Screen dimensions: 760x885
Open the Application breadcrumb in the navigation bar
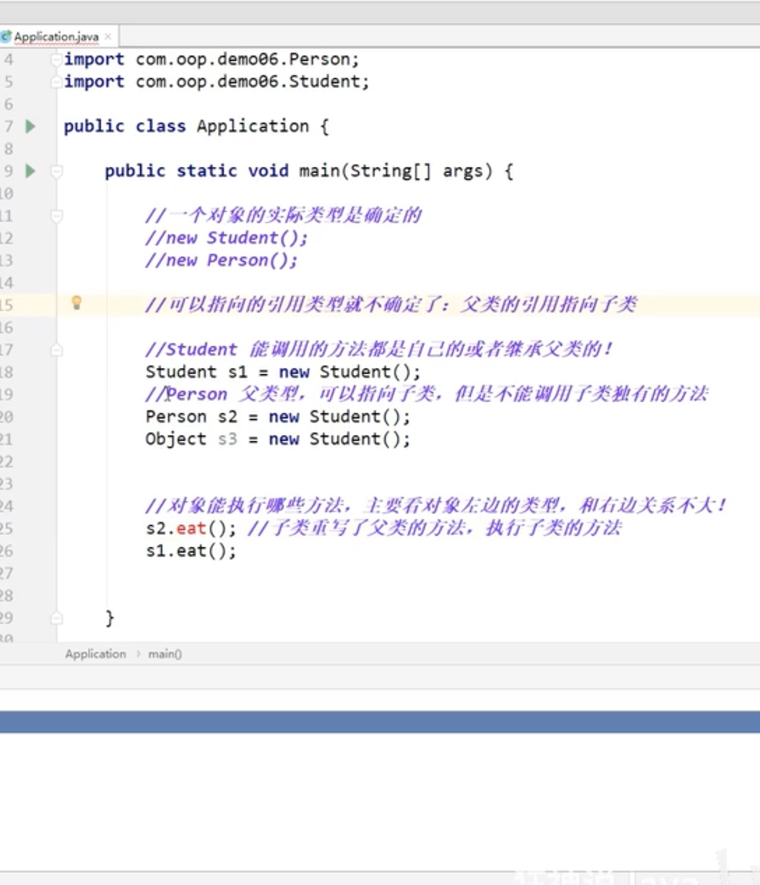[x=96, y=654]
